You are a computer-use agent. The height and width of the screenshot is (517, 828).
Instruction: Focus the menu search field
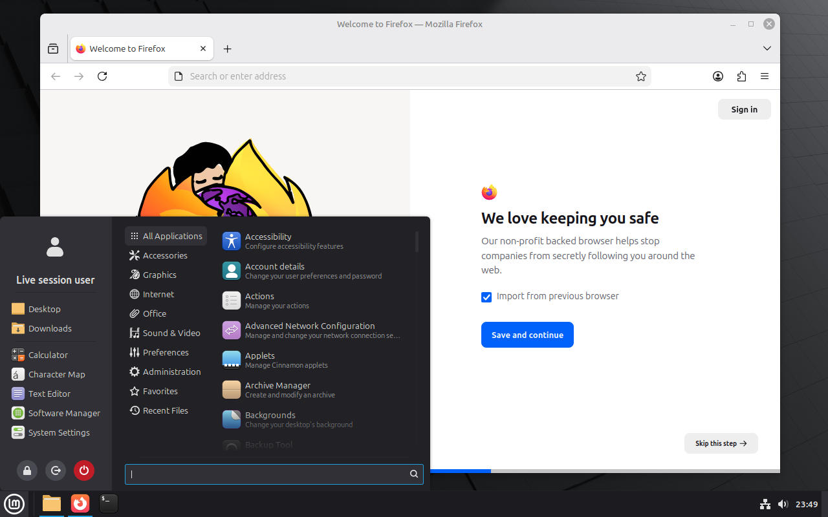coord(274,474)
